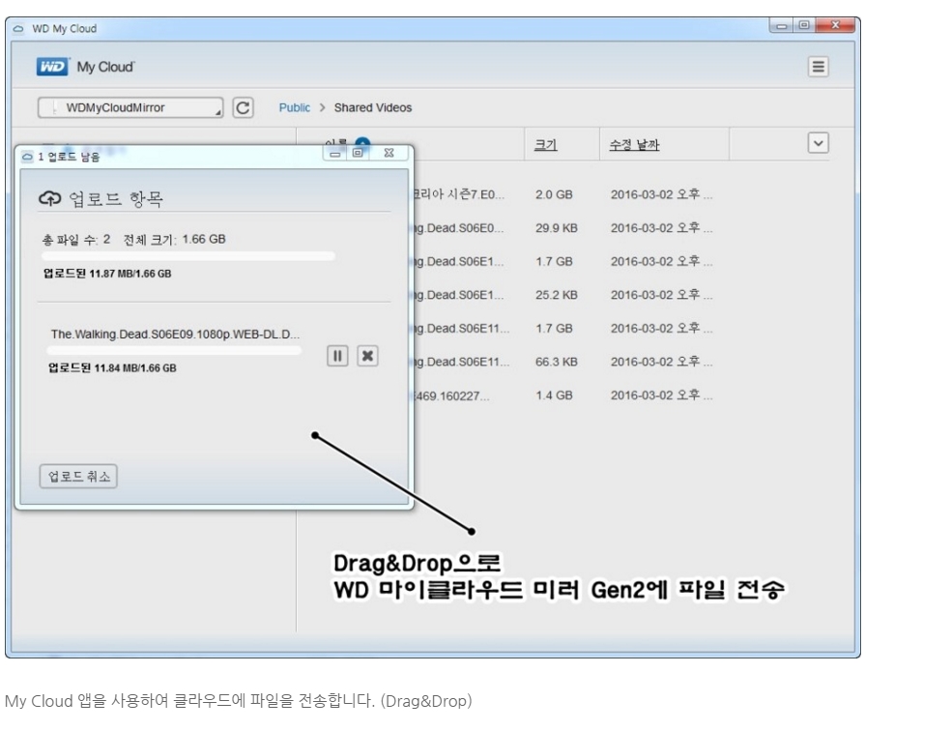Image resolution: width=951 pixels, height=731 pixels.
Task: Click the 1.7 GB size in the S06E1... row
Action: 554,261
